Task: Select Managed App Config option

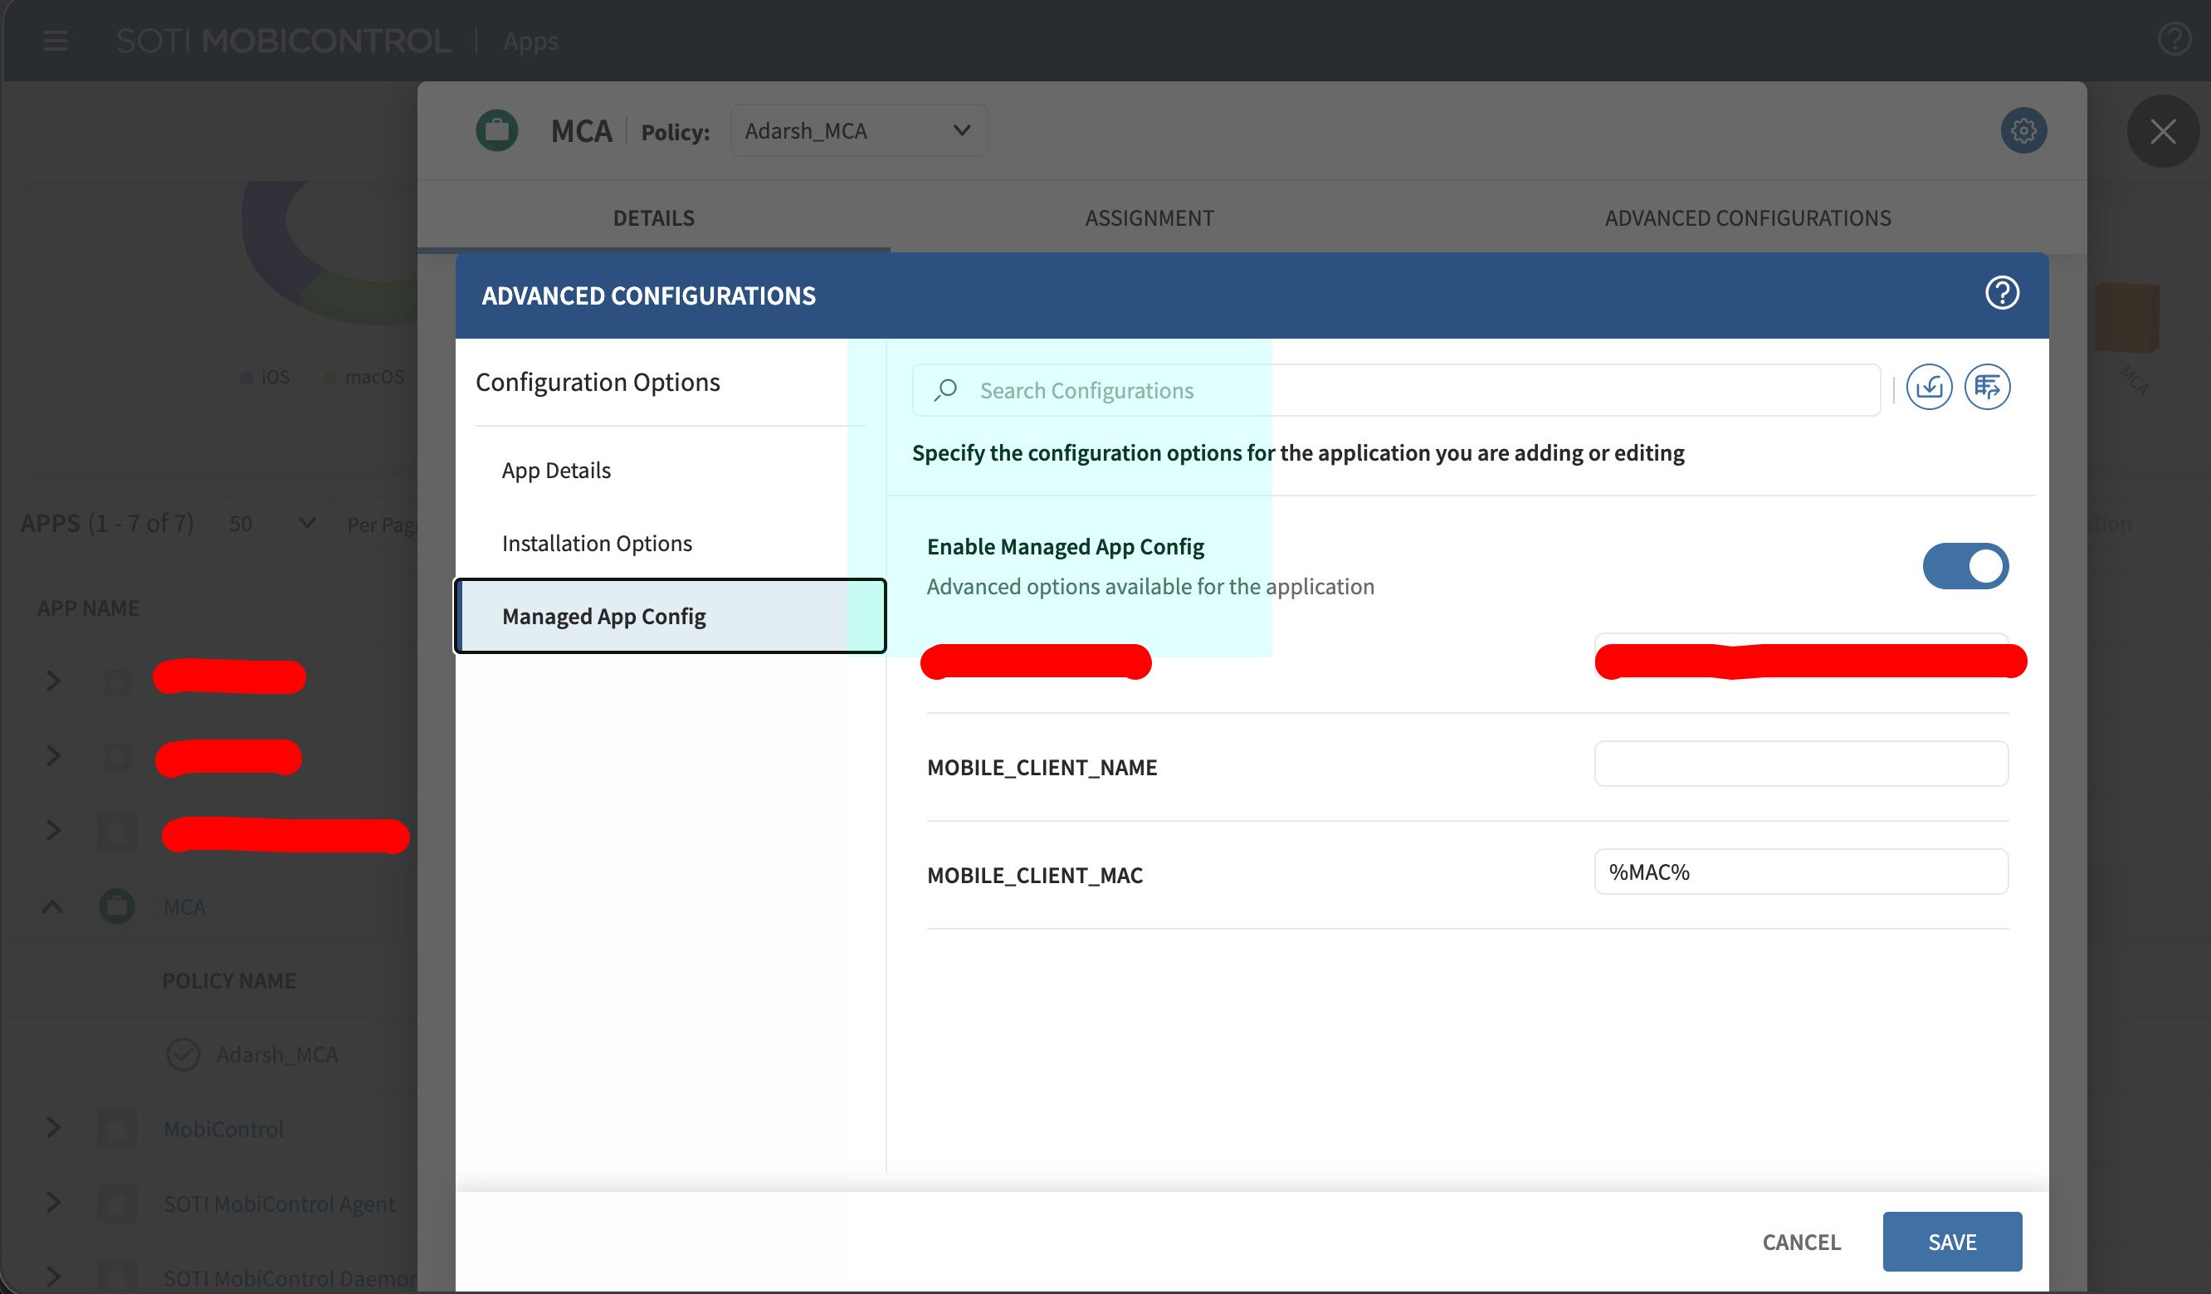Action: (671, 616)
